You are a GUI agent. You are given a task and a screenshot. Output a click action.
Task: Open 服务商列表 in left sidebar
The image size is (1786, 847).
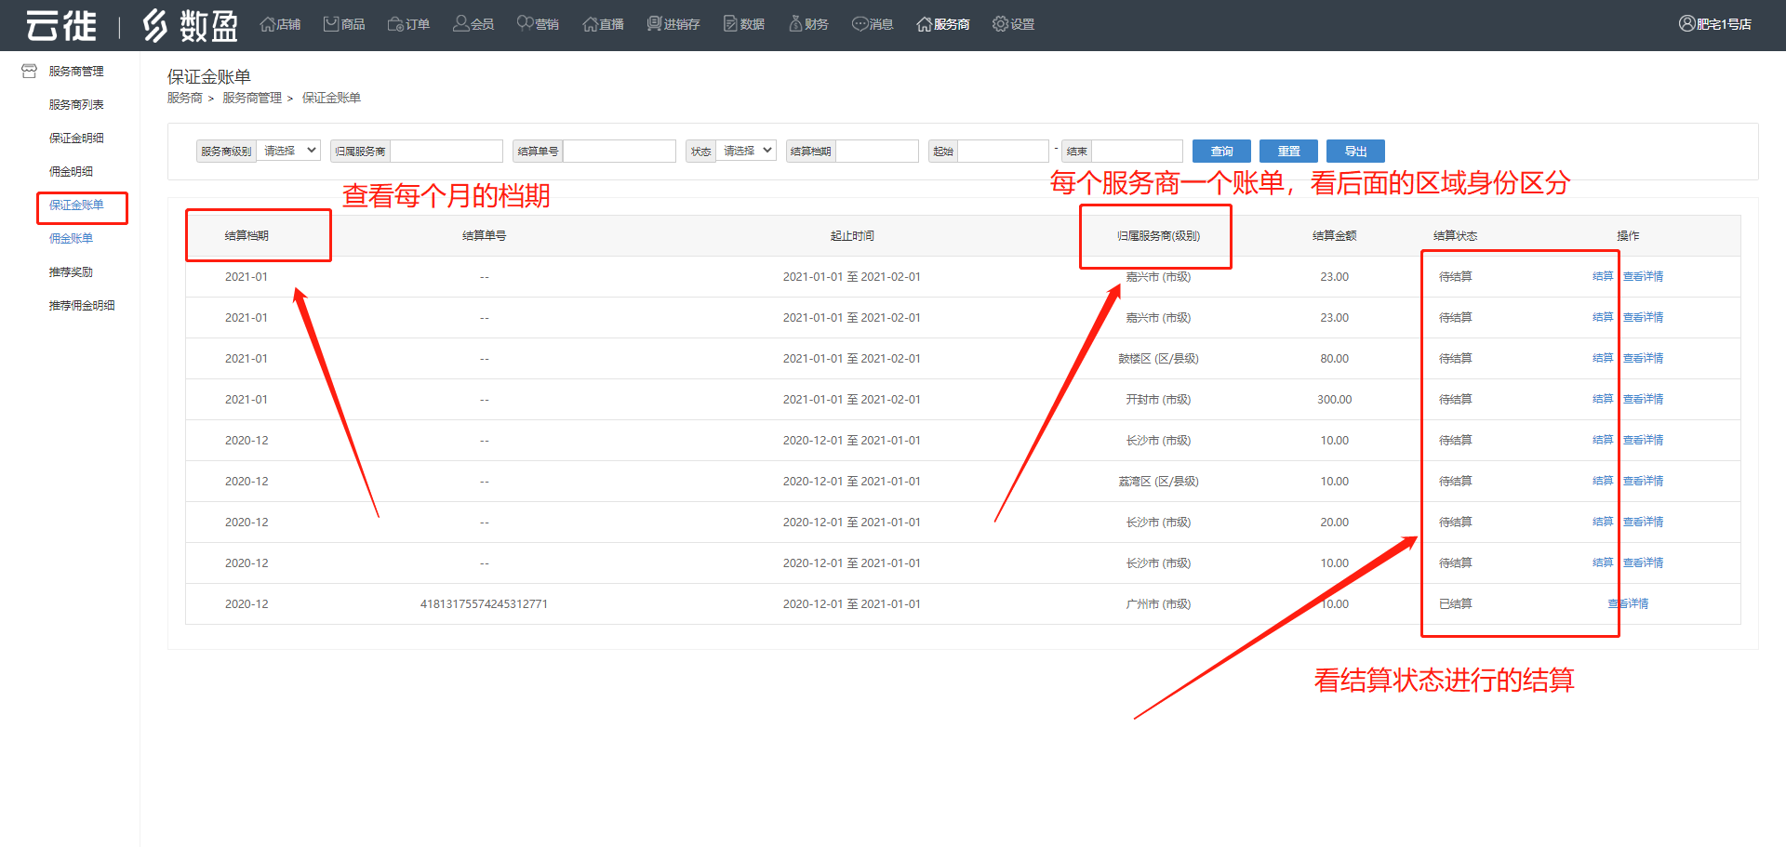(76, 104)
